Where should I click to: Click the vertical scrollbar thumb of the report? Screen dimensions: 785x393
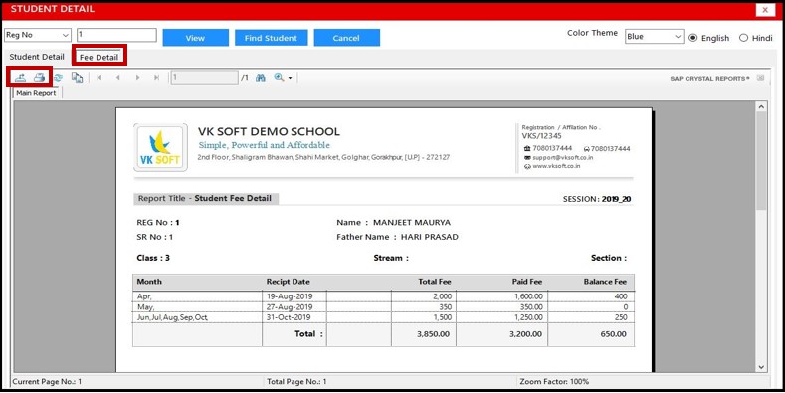(x=761, y=160)
